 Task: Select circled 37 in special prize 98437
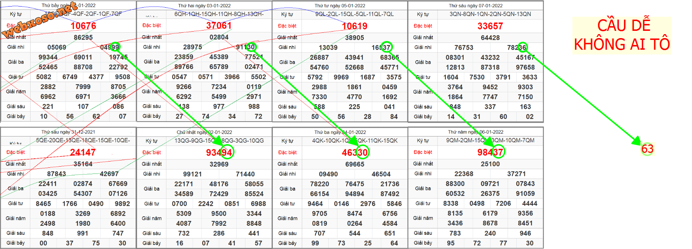pos(498,152)
